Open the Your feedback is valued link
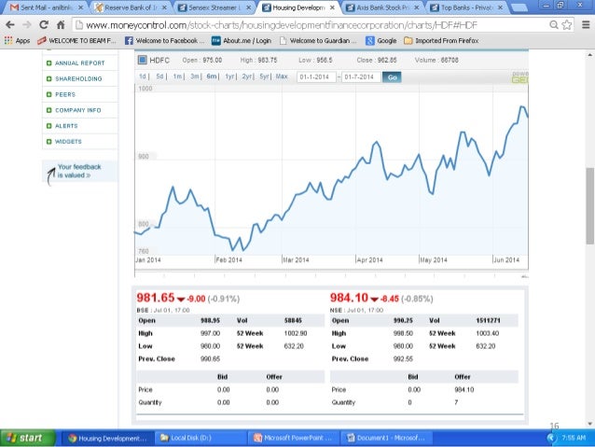 click(79, 171)
